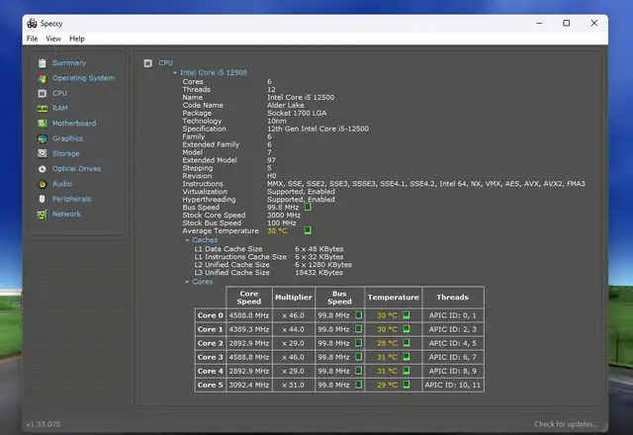This screenshot has width=633, height=435.
Task: Open Operating System section
Action: (83, 78)
